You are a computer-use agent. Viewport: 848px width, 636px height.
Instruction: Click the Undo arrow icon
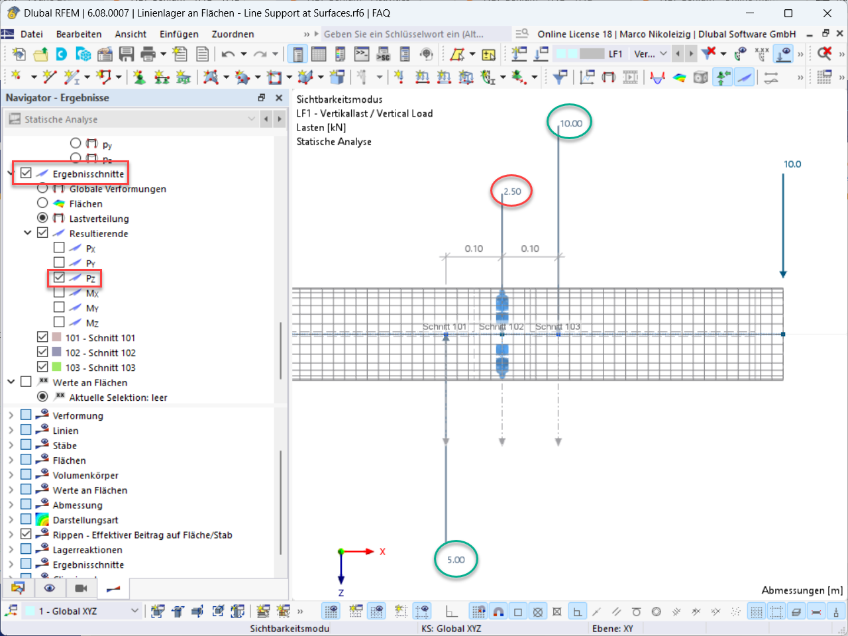pyautogui.click(x=228, y=54)
